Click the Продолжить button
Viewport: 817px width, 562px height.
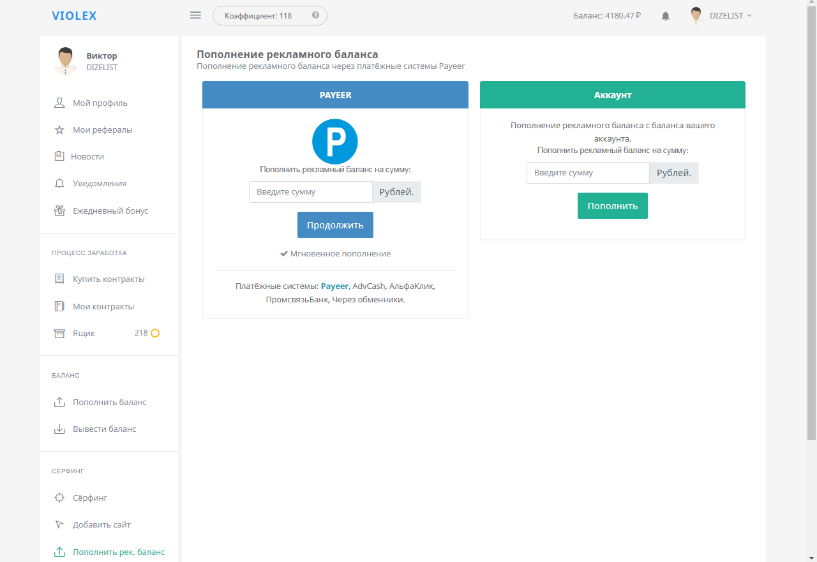pos(335,225)
